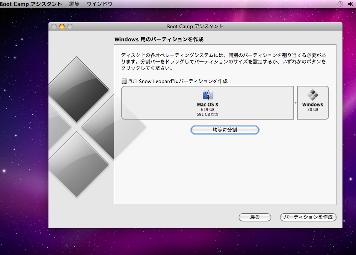Click the Finder icon in Mac OS X partition

[x=208, y=95]
